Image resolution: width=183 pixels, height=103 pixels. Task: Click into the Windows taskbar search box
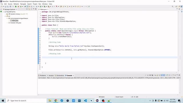click(x=26, y=100)
